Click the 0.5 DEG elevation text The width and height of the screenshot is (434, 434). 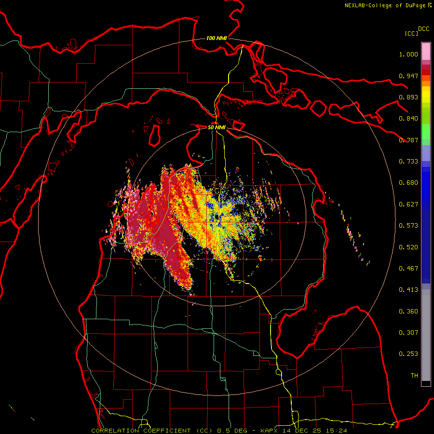(x=233, y=431)
